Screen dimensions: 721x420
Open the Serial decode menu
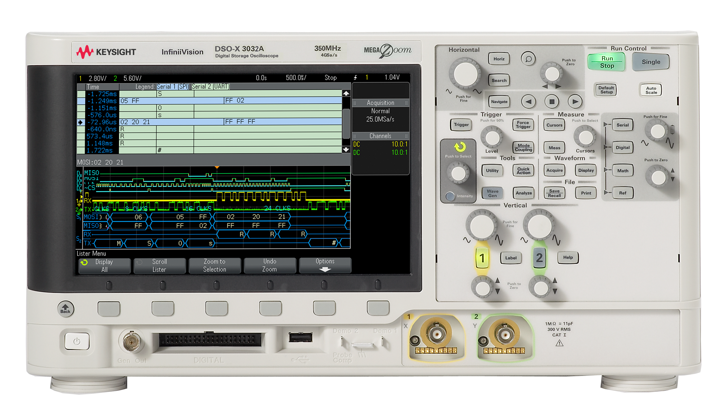[622, 125]
